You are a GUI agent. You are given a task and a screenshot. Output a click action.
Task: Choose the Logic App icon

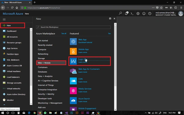(73, 61)
